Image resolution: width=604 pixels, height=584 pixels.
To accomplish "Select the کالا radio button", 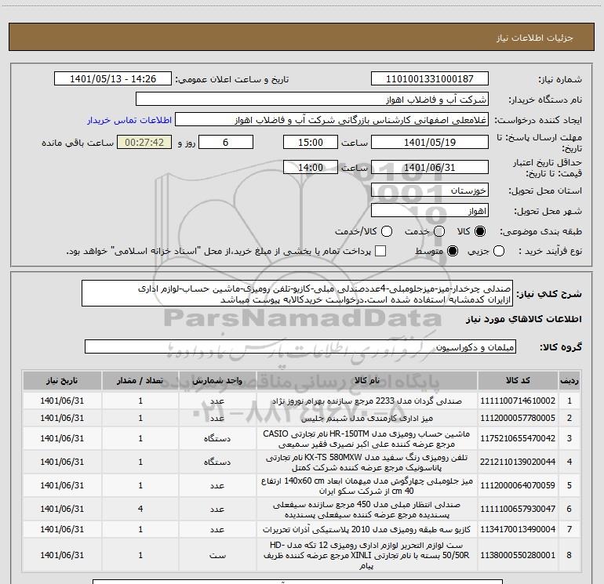I will pos(480,231).
